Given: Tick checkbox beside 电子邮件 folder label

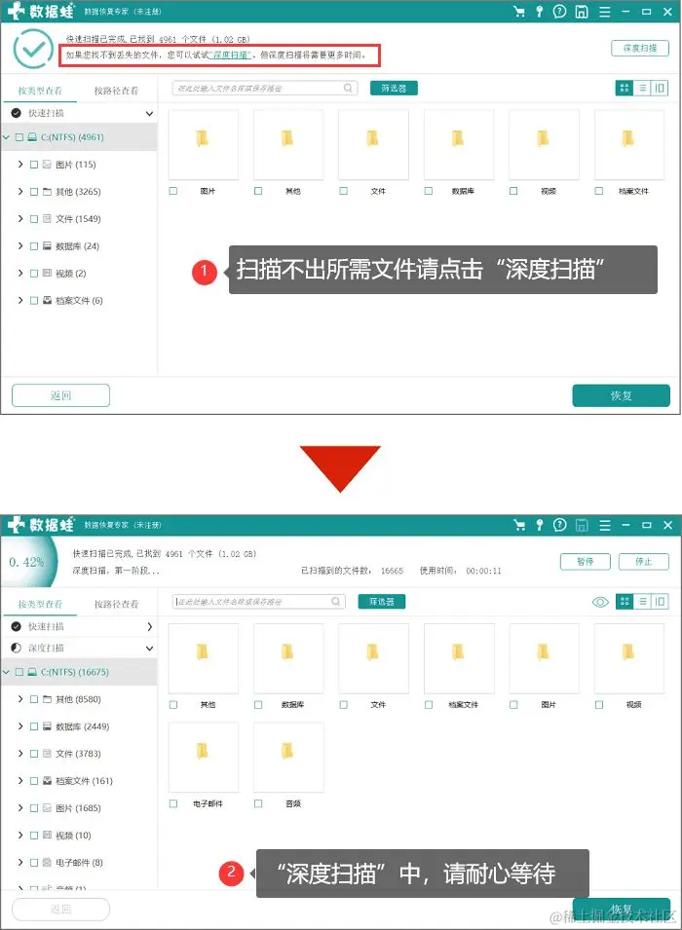Looking at the screenshot, I should (173, 803).
